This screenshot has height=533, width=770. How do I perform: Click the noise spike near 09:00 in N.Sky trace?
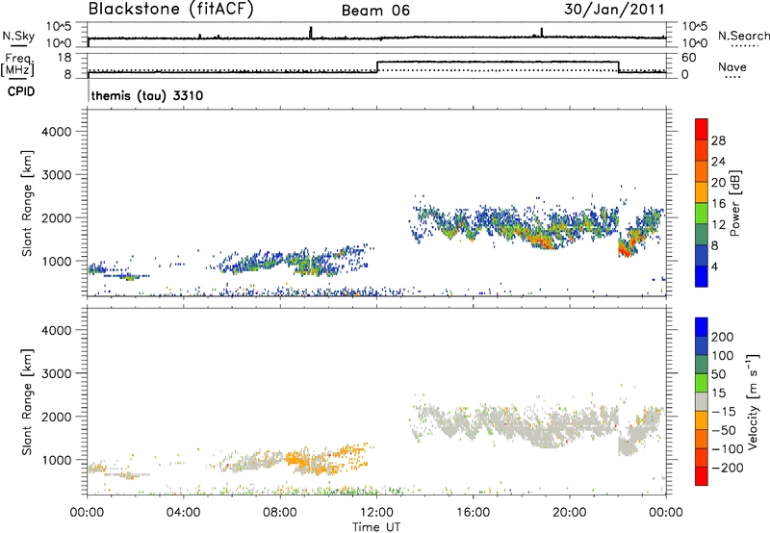click(x=310, y=32)
